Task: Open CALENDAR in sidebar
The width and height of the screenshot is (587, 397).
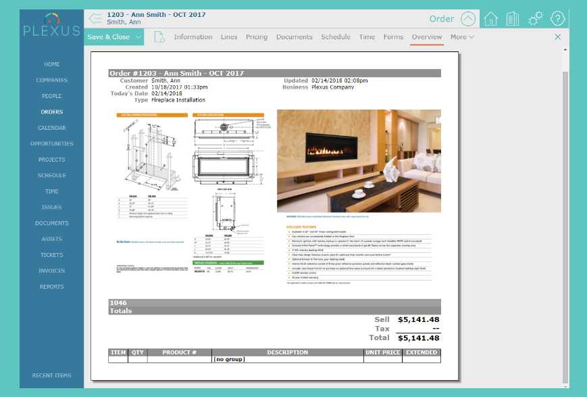Action: [51, 128]
